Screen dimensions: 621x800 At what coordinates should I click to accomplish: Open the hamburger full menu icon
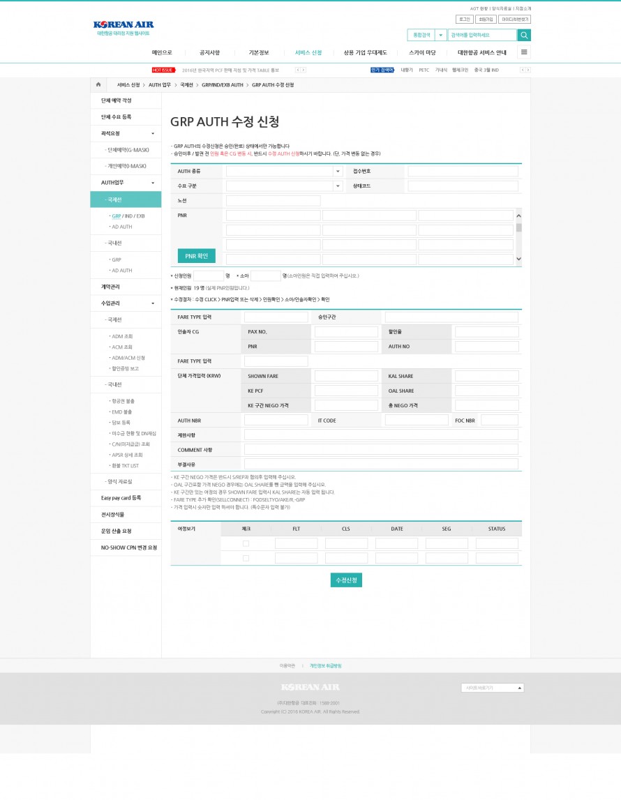point(524,52)
